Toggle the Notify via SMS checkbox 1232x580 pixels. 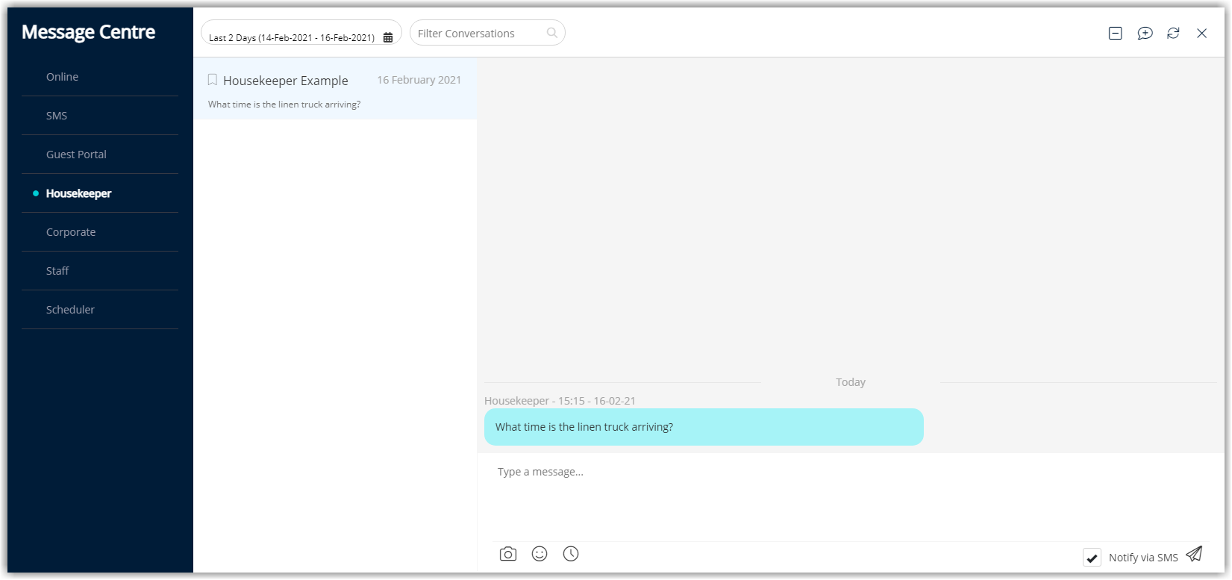[x=1092, y=558]
